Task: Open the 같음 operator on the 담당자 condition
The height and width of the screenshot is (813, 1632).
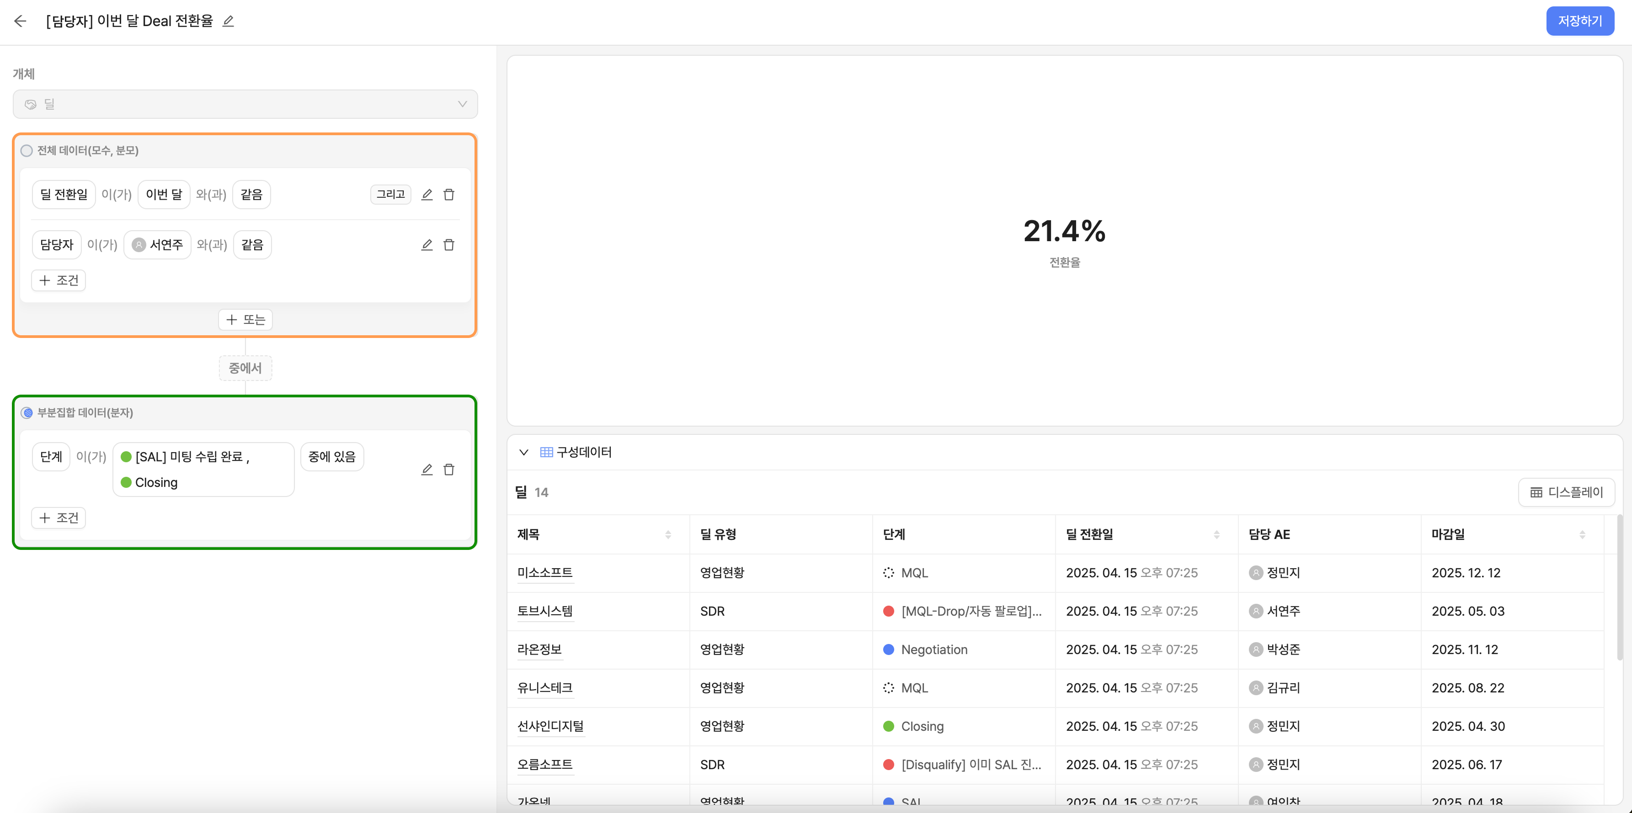Action: coord(252,244)
